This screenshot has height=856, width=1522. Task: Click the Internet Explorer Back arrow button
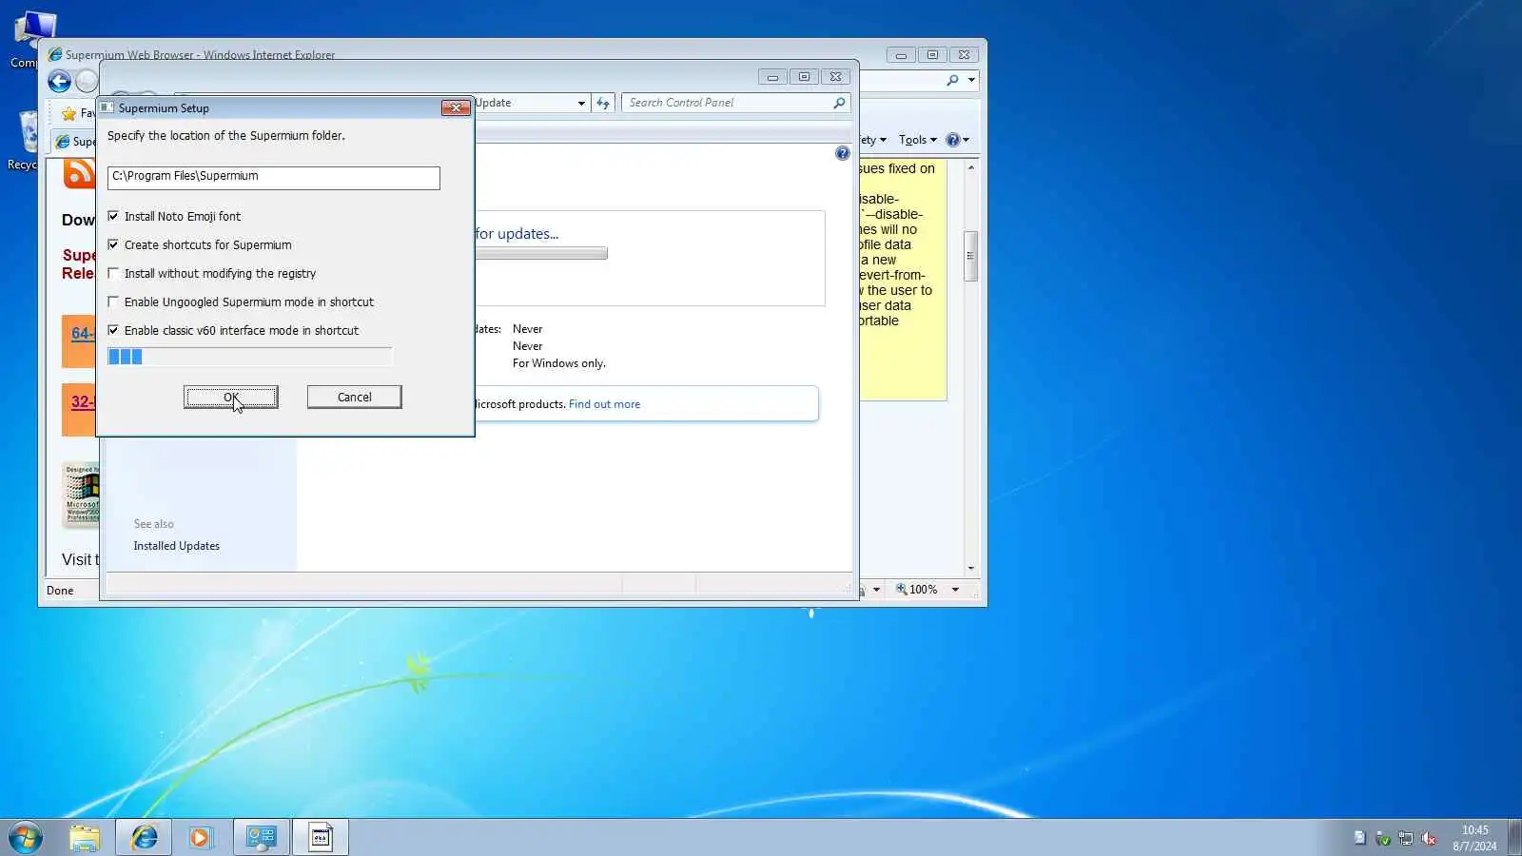[59, 82]
